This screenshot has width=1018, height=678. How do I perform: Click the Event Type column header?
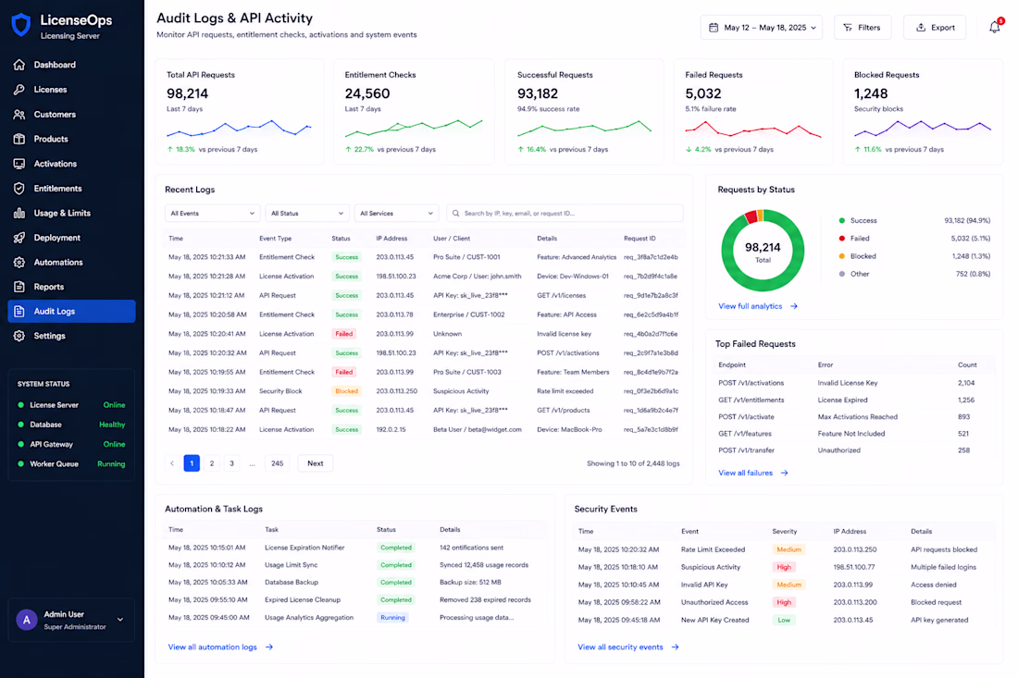click(275, 238)
